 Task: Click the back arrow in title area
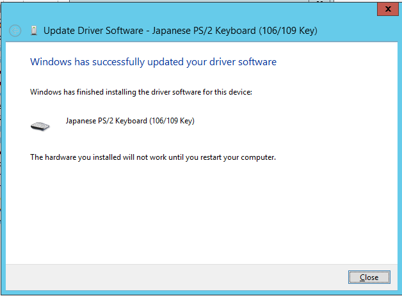pos(15,31)
